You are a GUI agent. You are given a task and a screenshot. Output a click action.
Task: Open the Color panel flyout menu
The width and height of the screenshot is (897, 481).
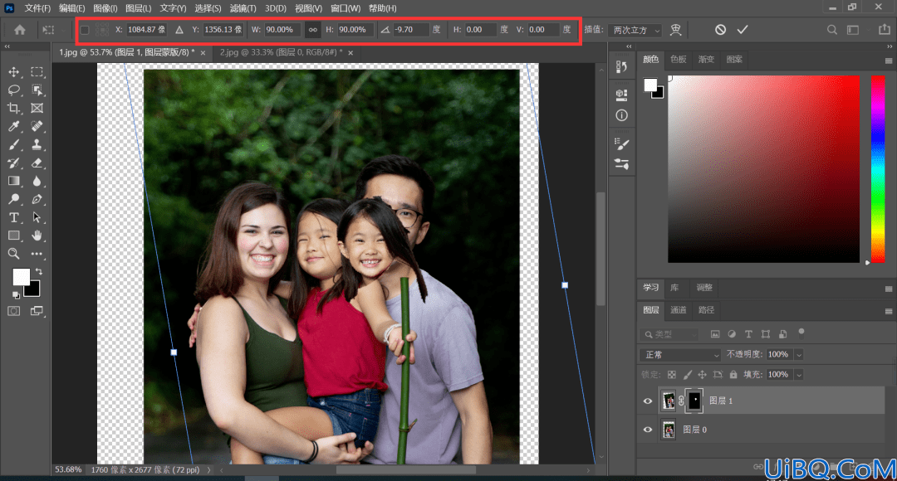(x=889, y=61)
